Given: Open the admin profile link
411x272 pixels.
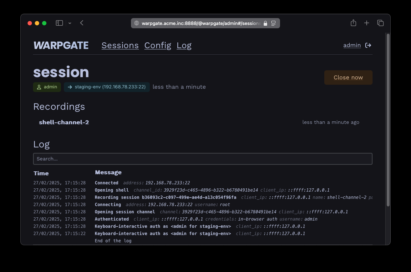Looking at the screenshot, I should (352, 45).
